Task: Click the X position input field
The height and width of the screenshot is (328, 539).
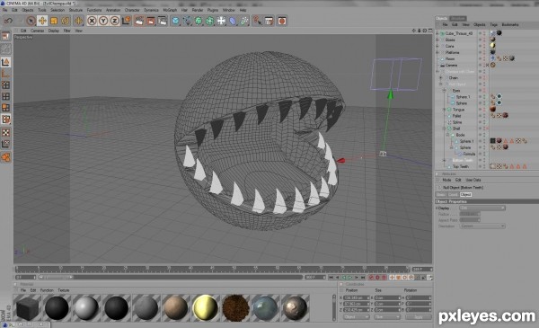Action: click(x=356, y=297)
